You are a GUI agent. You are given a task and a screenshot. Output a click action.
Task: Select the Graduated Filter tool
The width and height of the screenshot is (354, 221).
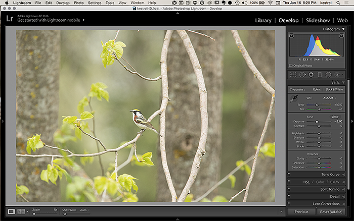pyautogui.click(x=320, y=75)
